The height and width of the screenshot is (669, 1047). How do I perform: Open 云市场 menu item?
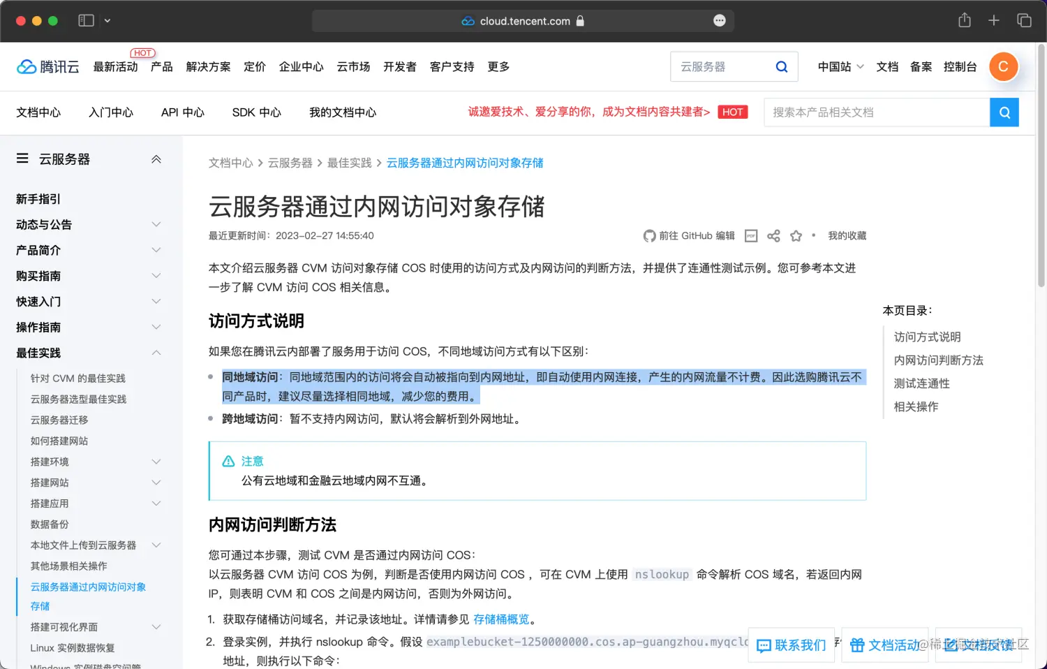[x=354, y=66]
